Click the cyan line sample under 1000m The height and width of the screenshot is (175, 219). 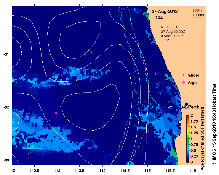(x=197, y=17)
